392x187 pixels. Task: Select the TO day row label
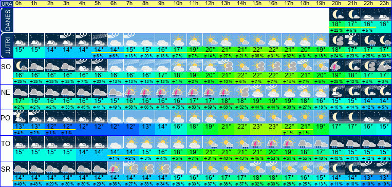coord(6,144)
